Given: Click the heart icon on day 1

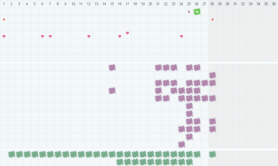Looking at the screenshot, I should 4,36.
